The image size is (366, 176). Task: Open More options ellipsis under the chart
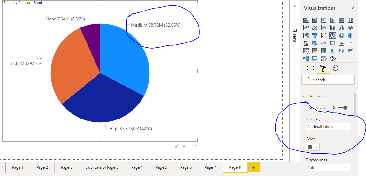point(194,146)
